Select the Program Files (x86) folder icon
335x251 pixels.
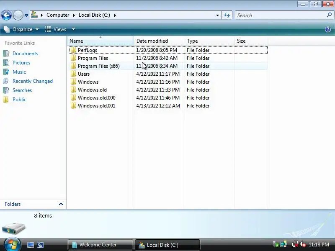click(x=73, y=66)
